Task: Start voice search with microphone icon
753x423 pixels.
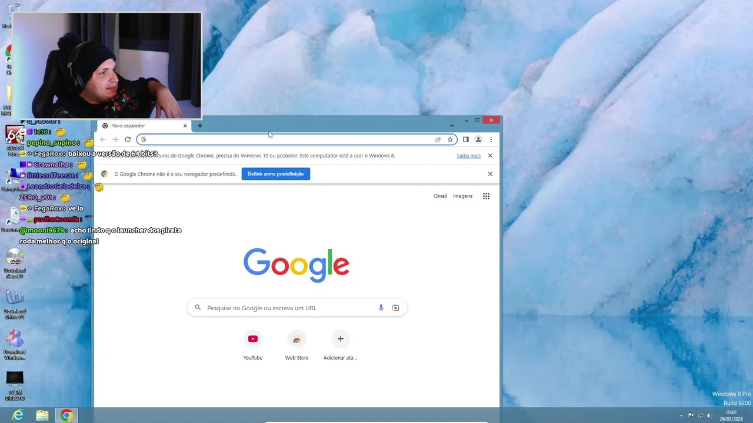Action: (381, 308)
